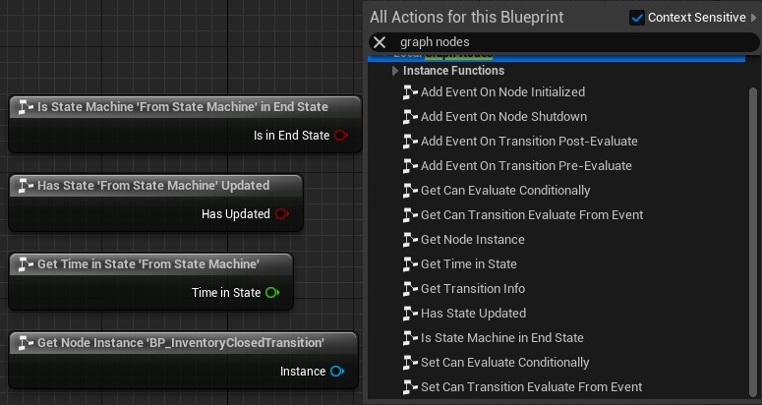Image resolution: width=762 pixels, height=405 pixels.
Task: Click the red Is in End State output pin
Action: click(340, 136)
